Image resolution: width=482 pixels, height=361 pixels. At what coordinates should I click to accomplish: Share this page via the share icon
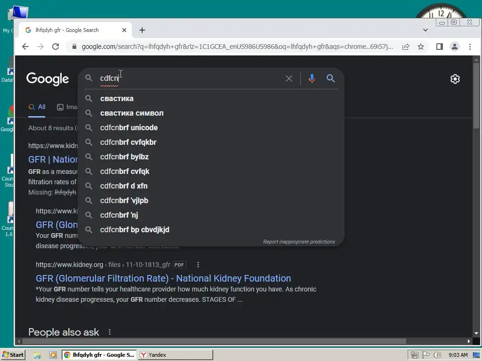click(x=406, y=47)
